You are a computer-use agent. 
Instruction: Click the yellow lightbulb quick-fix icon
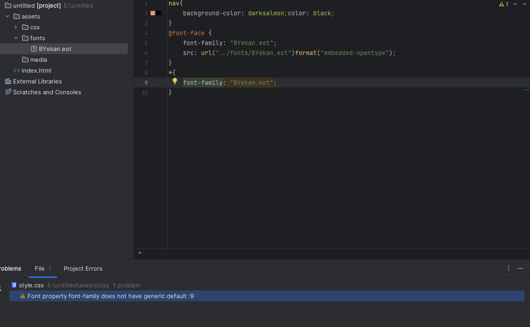point(175,81)
